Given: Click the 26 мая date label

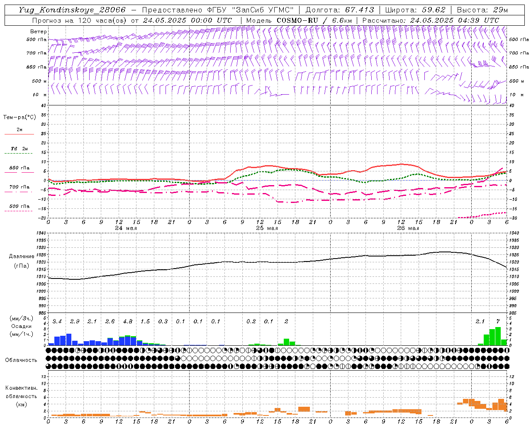Looking at the screenshot, I should tap(408, 228).
